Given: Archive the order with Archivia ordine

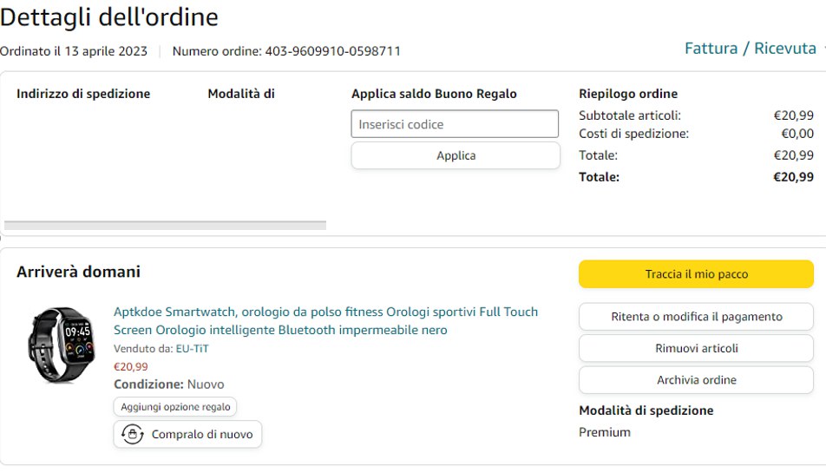Looking at the screenshot, I should click(x=696, y=380).
